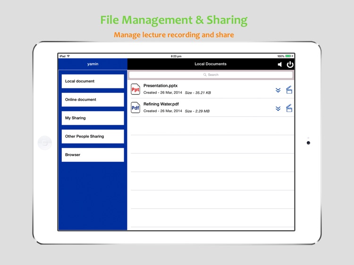Open the Online document section
Image resolution: width=354 pixels, height=265 pixels.
click(x=93, y=100)
